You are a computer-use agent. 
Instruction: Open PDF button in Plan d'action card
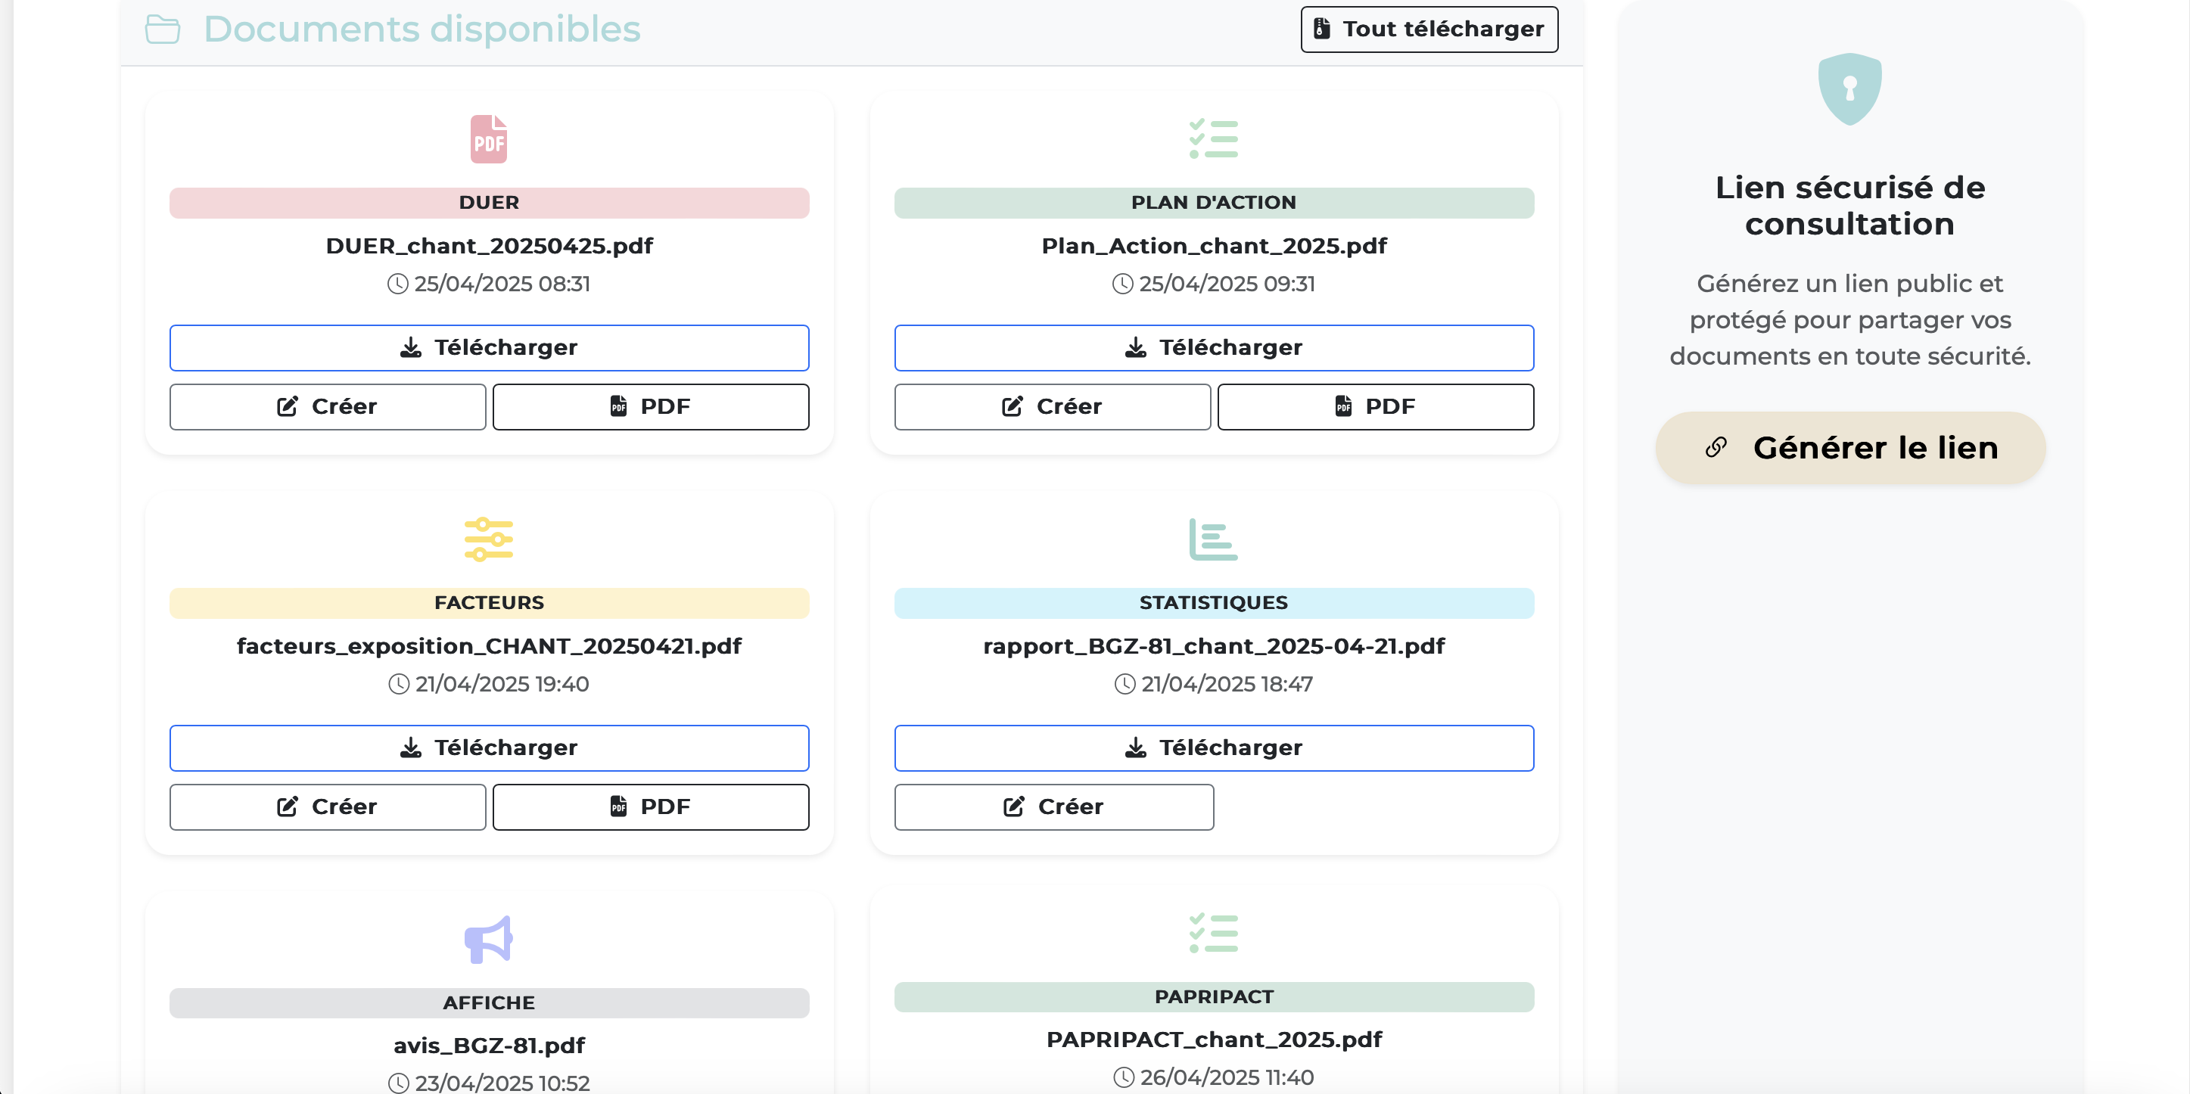click(1376, 406)
